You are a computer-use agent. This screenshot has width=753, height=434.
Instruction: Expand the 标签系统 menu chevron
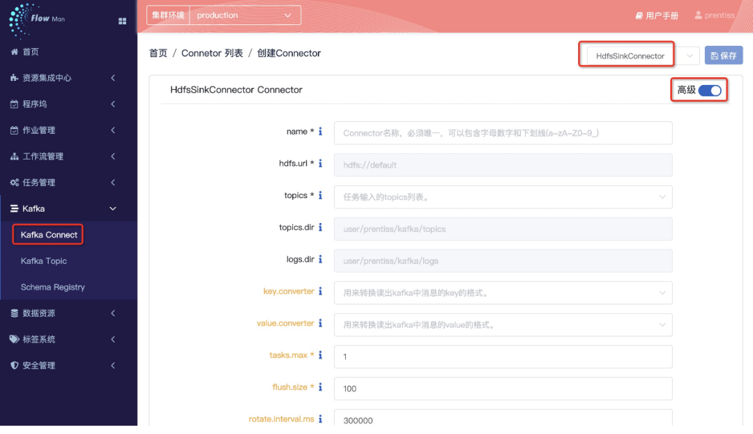[113, 339]
